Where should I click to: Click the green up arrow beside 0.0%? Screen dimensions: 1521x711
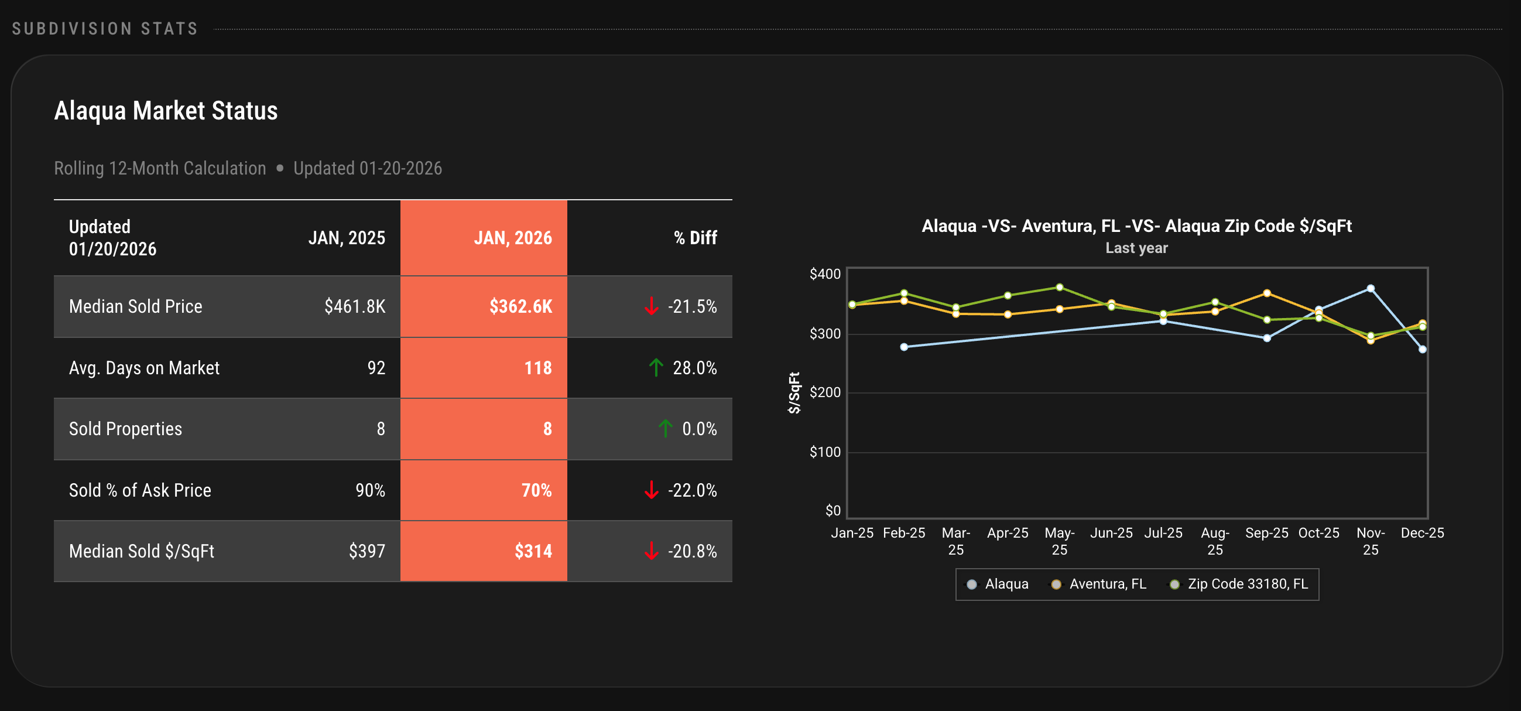(x=666, y=428)
